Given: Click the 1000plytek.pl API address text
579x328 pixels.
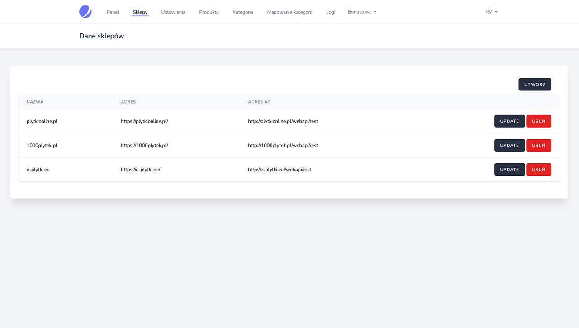Looking at the screenshot, I should tap(283, 146).
